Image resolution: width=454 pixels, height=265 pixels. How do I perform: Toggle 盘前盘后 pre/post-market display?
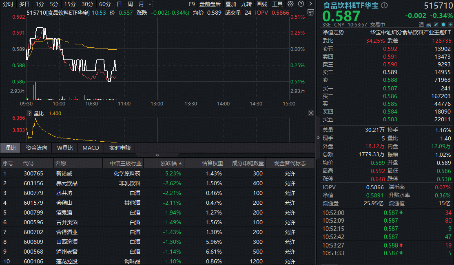[x=210, y=4]
